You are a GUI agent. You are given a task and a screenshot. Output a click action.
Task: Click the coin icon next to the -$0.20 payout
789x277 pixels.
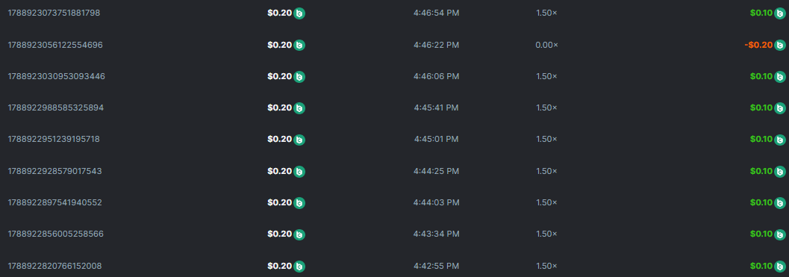coord(779,46)
